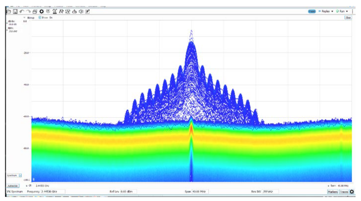The height and width of the screenshot is (201, 361).
Task: Click the Clear button above the plot
Action: (348, 17)
